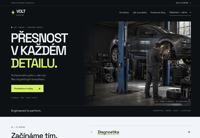This screenshot has width=200, height=138.
Task: Click the text Profesionální péče o váš vůz.
Action: pyautogui.click(x=29, y=75)
